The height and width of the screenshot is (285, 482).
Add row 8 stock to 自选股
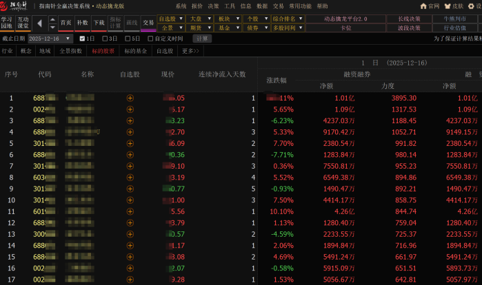coord(130,178)
